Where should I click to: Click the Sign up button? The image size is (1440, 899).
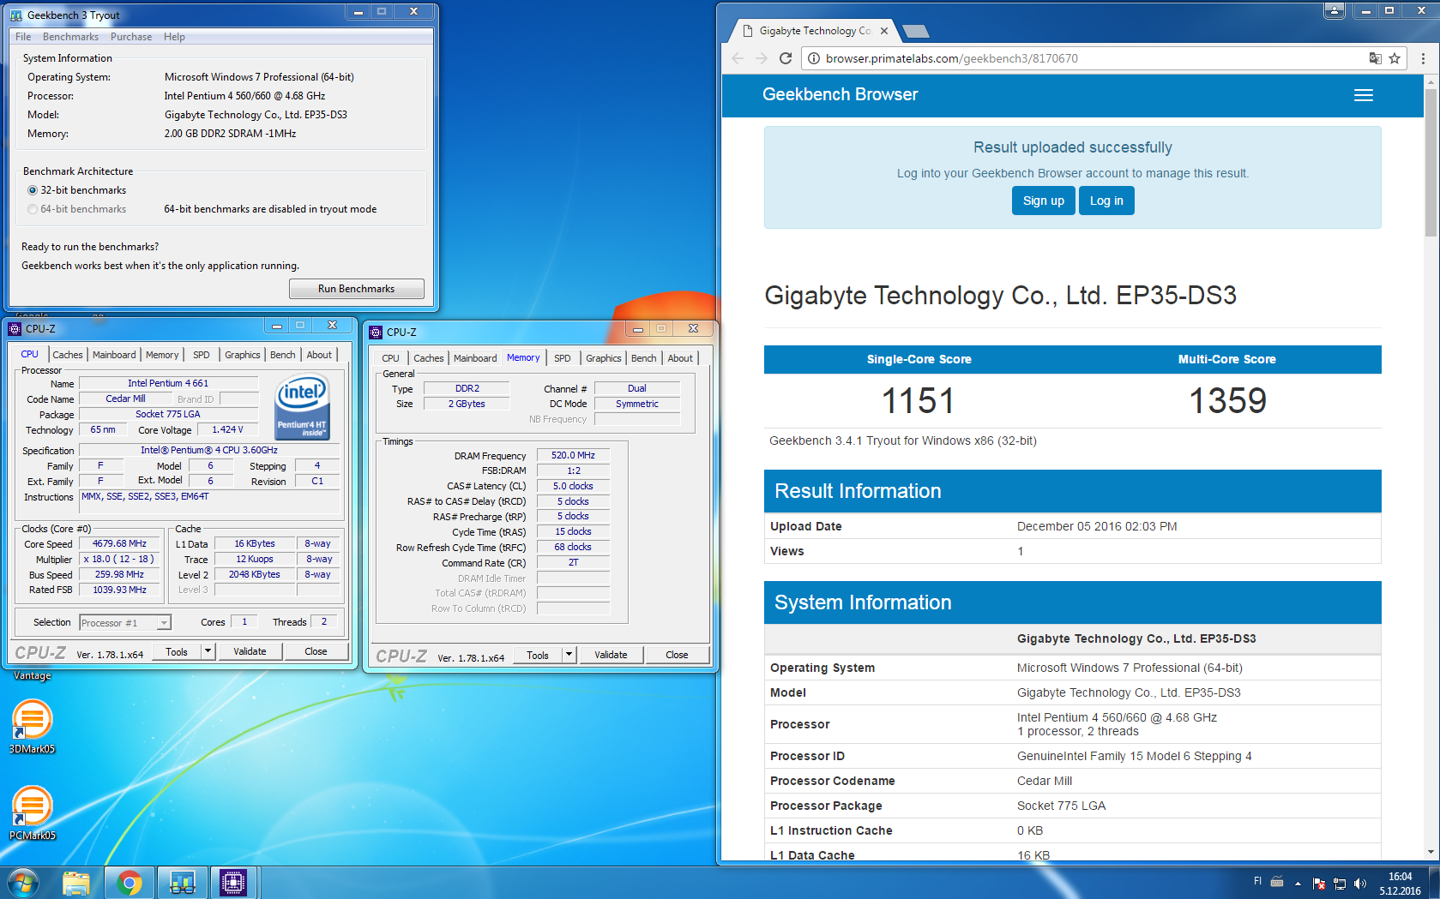pyautogui.click(x=1043, y=201)
